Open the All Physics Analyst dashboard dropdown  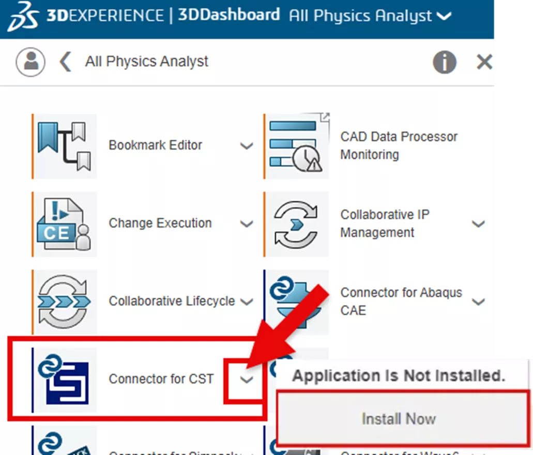coord(444,16)
